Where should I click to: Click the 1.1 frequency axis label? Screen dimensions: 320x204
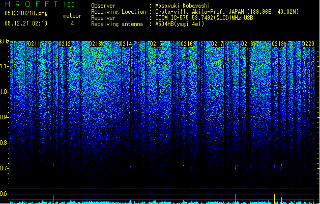pos(5,66)
